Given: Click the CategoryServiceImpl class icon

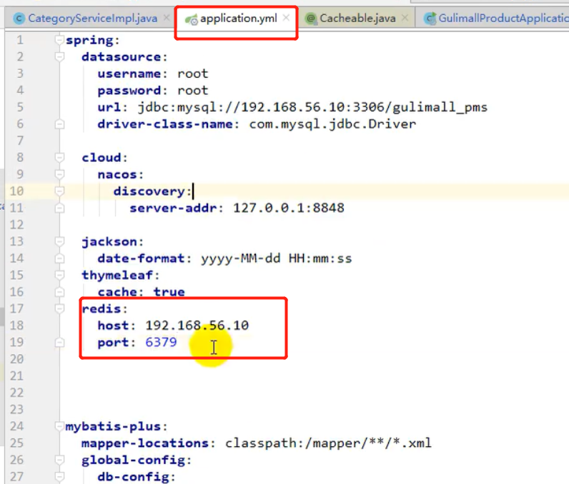Looking at the screenshot, I should 19,19.
